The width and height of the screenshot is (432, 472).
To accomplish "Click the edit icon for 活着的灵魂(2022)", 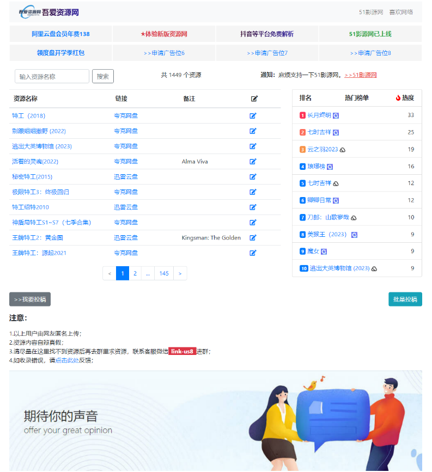I will (x=253, y=162).
